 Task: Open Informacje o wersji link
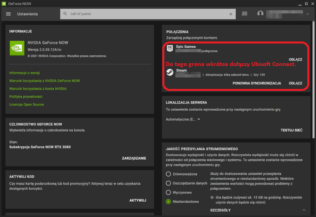[24, 73]
